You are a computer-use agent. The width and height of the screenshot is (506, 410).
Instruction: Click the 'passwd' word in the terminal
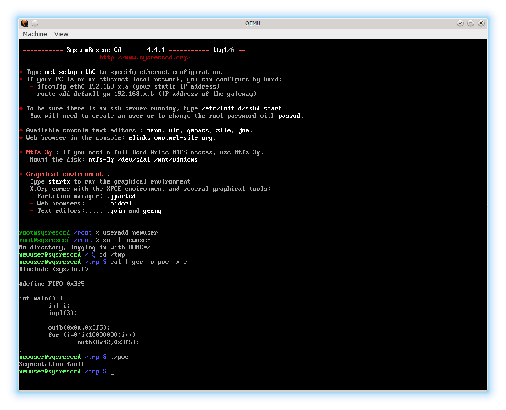pos(289,116)
